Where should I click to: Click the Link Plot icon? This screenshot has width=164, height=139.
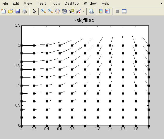(x=91, y=11)
